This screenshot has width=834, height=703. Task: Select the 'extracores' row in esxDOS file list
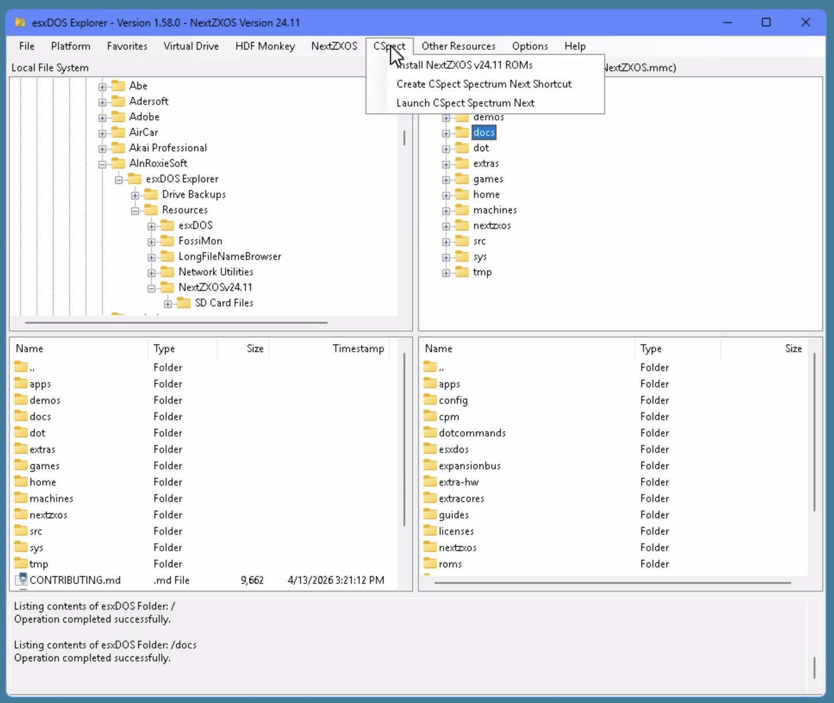(613, 499)
